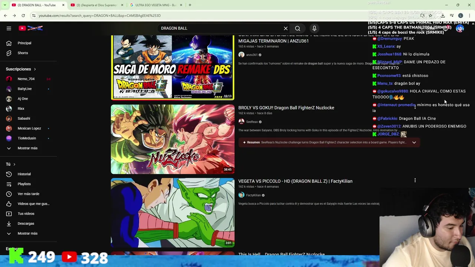Click the magnifier search button
The width and height of the screenshot is (475, 267).
[x=298, y=28]
